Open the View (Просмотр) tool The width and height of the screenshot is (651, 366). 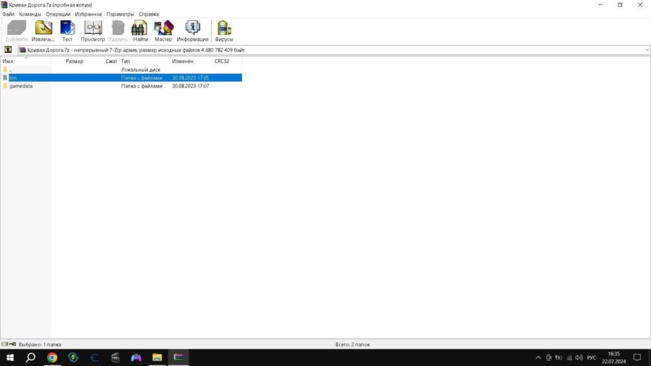coord(92,31)
